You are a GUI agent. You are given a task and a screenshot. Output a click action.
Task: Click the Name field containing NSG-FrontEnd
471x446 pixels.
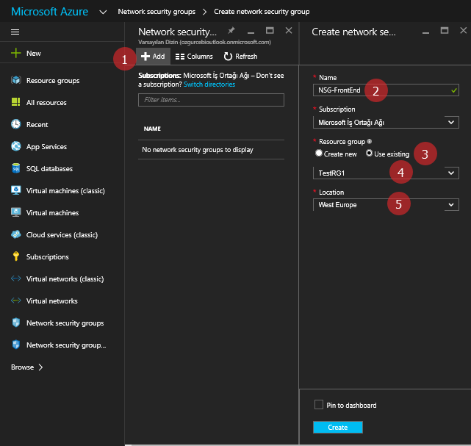click(386, 90)
